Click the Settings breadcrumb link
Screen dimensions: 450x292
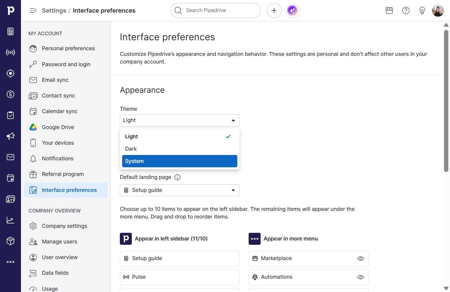coord(54,11)
